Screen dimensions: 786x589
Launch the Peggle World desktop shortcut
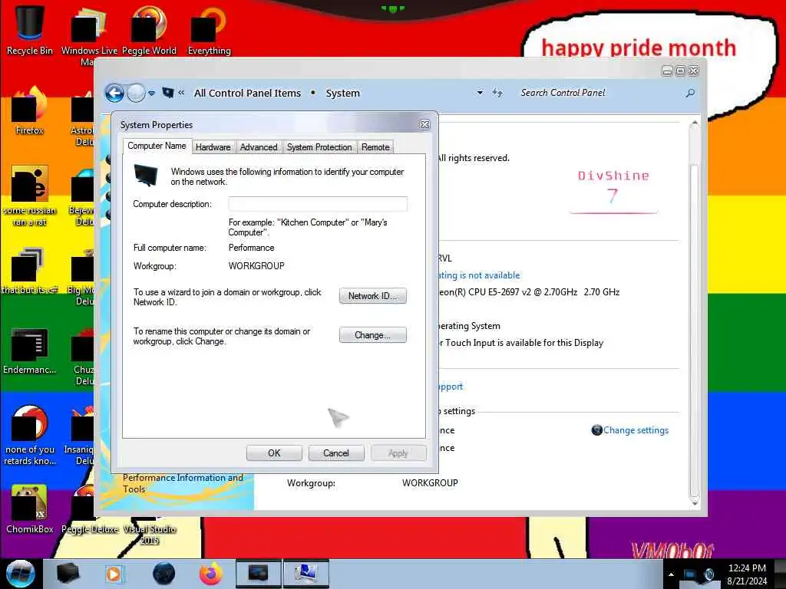pyautogui.click(x=149, y=30)
